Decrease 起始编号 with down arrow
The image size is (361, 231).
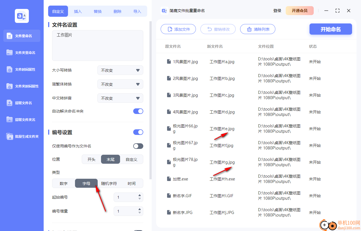(x=140, y=199)
